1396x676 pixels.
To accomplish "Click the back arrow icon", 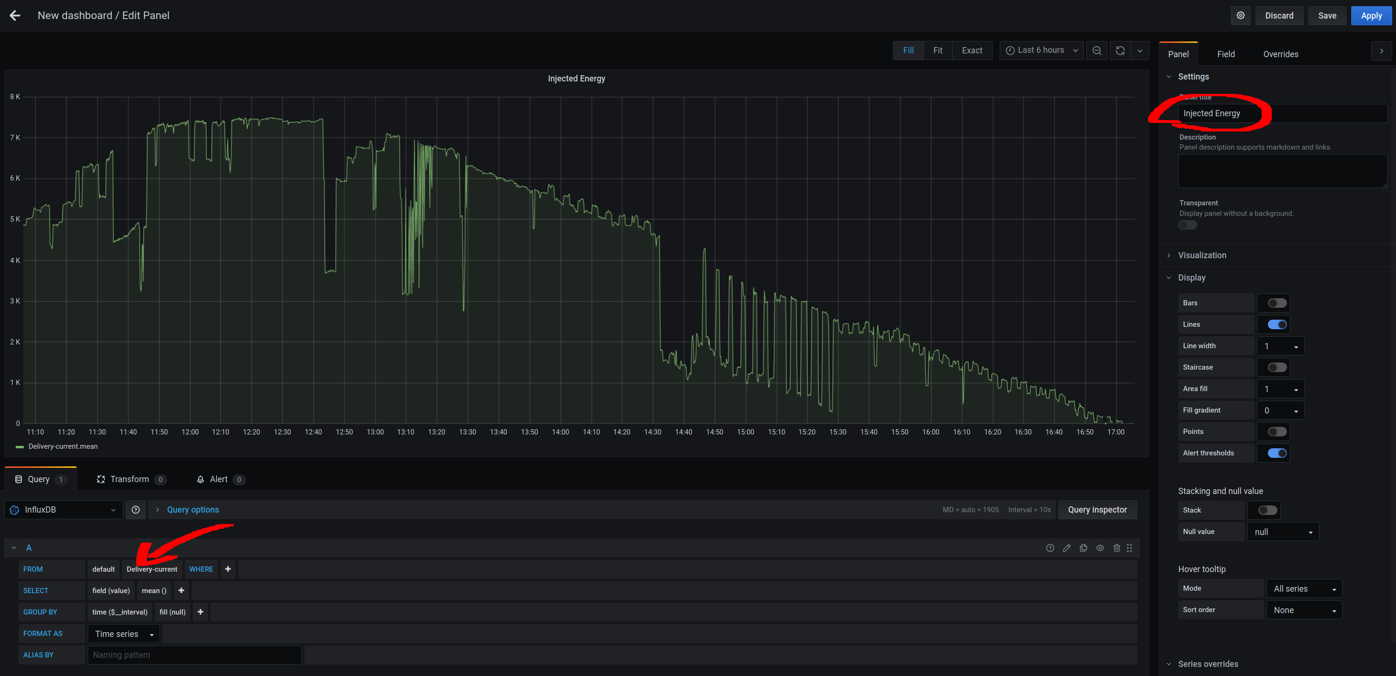I will pyautogui.click(x=15, y=16).
